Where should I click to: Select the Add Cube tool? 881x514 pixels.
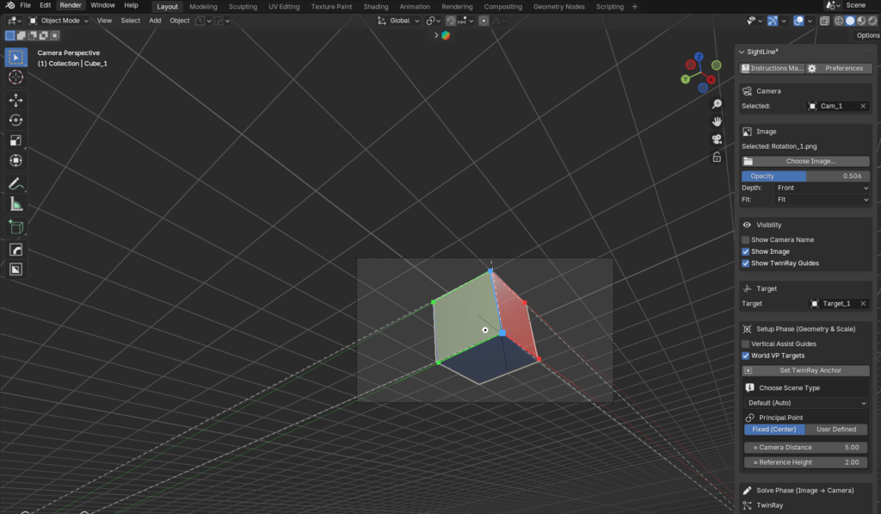point(15,226)
